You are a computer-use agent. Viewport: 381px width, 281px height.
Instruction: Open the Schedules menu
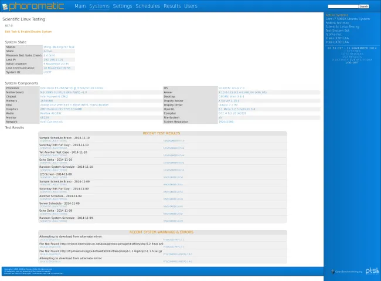tap(148, 6)
